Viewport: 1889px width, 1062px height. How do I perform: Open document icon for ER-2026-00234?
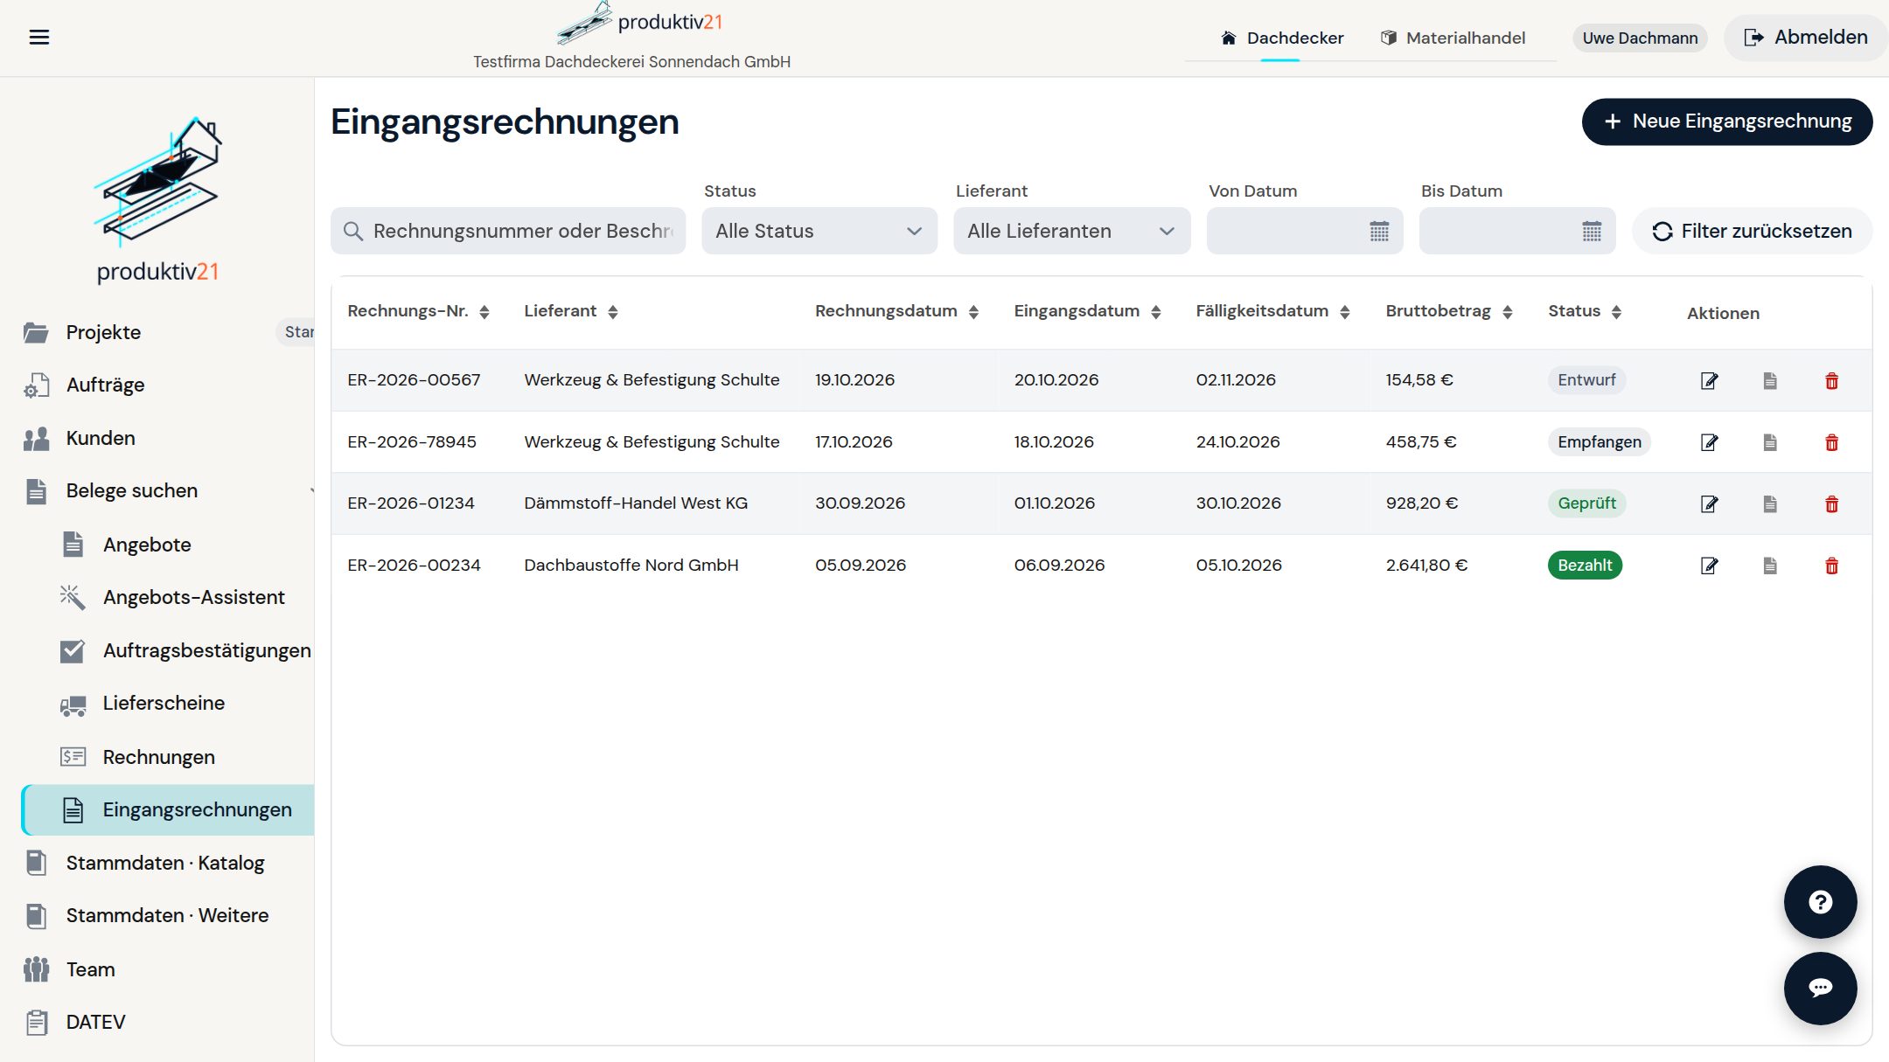click(1770, 566)
